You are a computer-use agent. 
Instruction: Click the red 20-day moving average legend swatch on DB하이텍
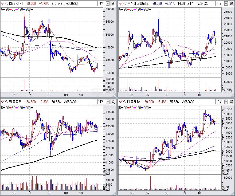[10, 9]
